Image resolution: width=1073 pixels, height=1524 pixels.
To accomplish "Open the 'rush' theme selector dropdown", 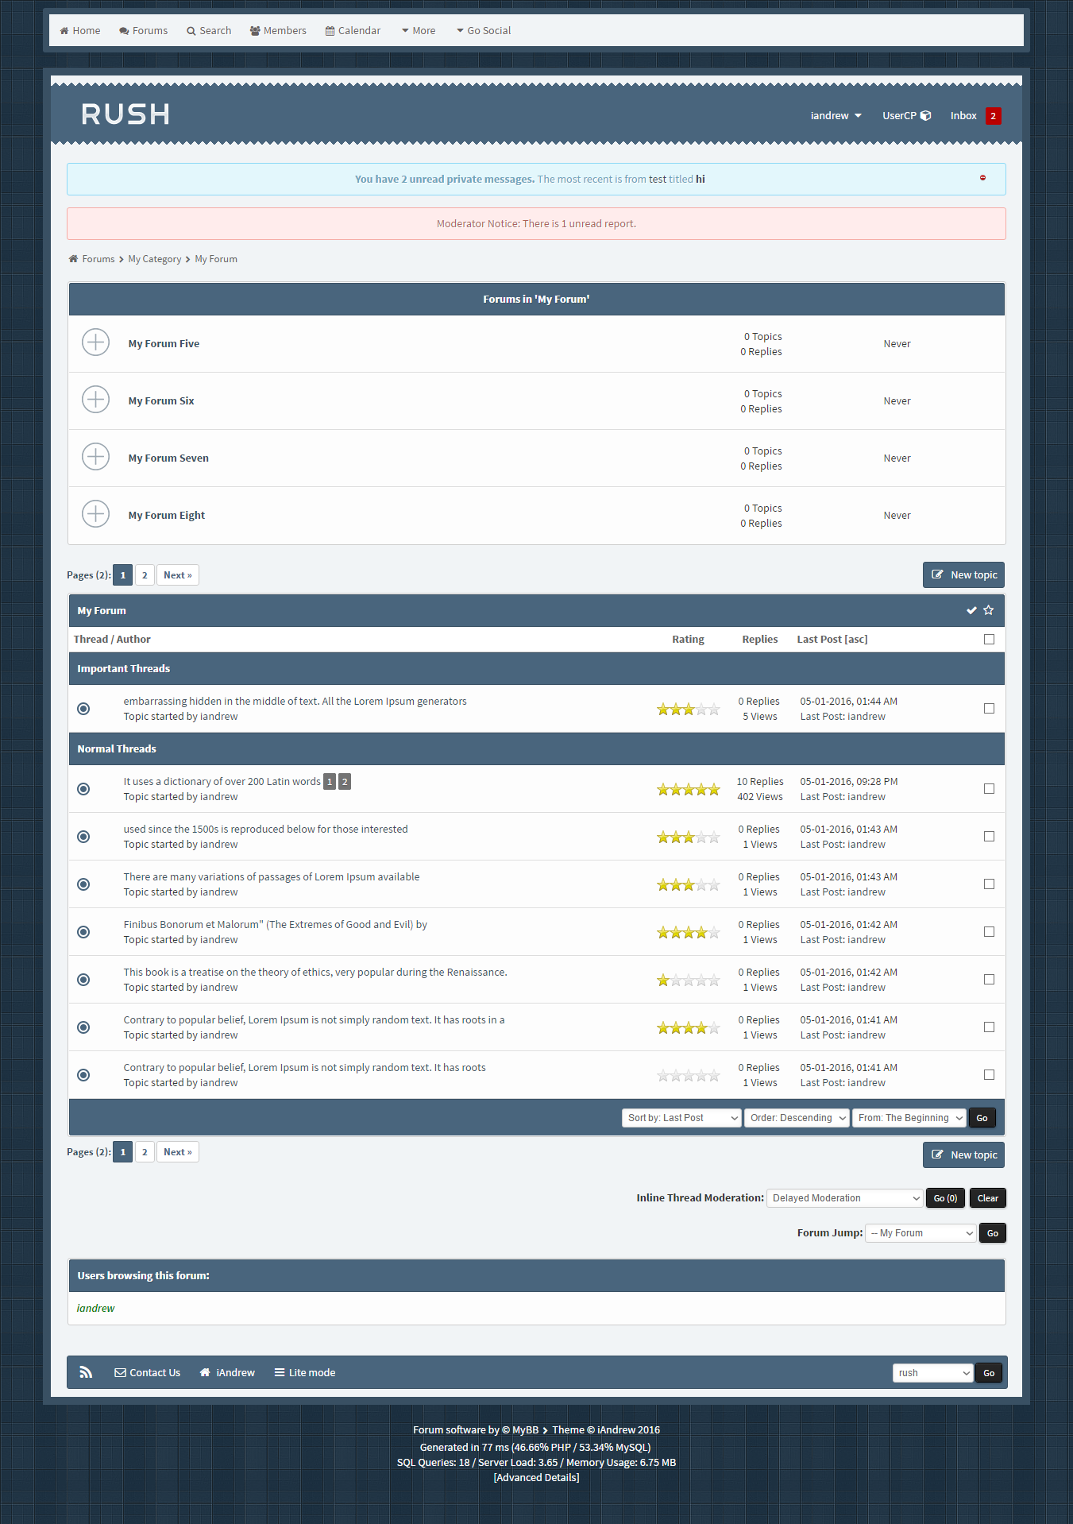I will click(x=932, y=1373).
